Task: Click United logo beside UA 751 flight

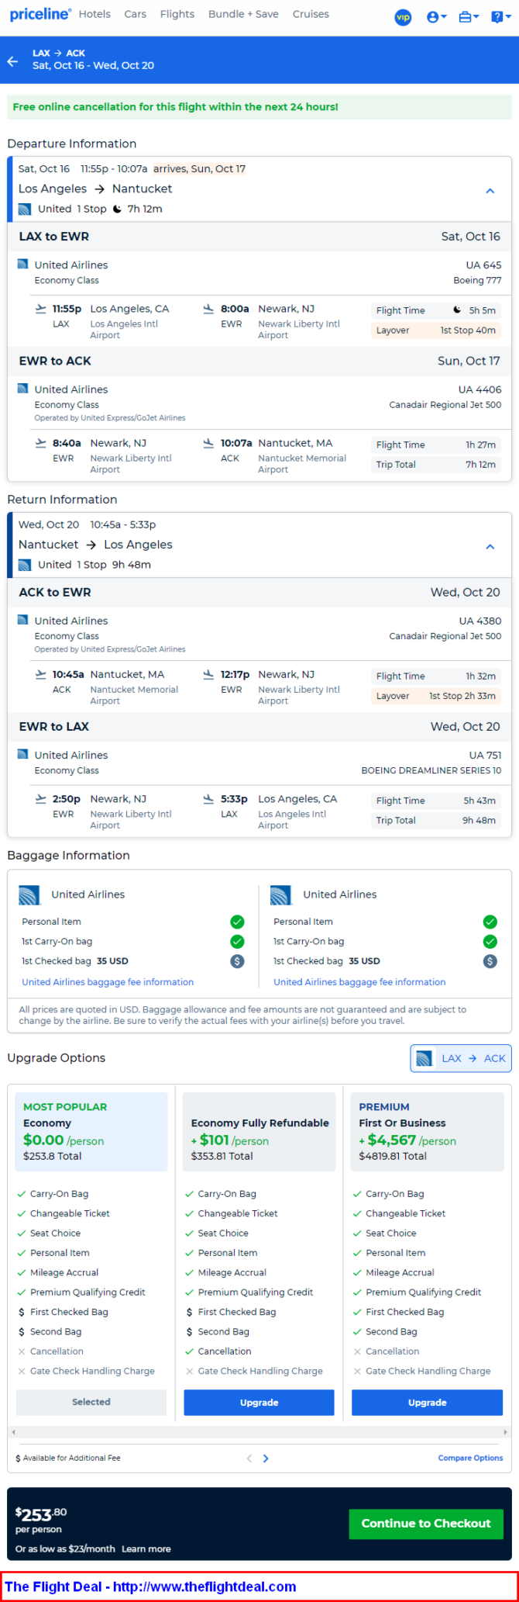Action: coord(22,754)
